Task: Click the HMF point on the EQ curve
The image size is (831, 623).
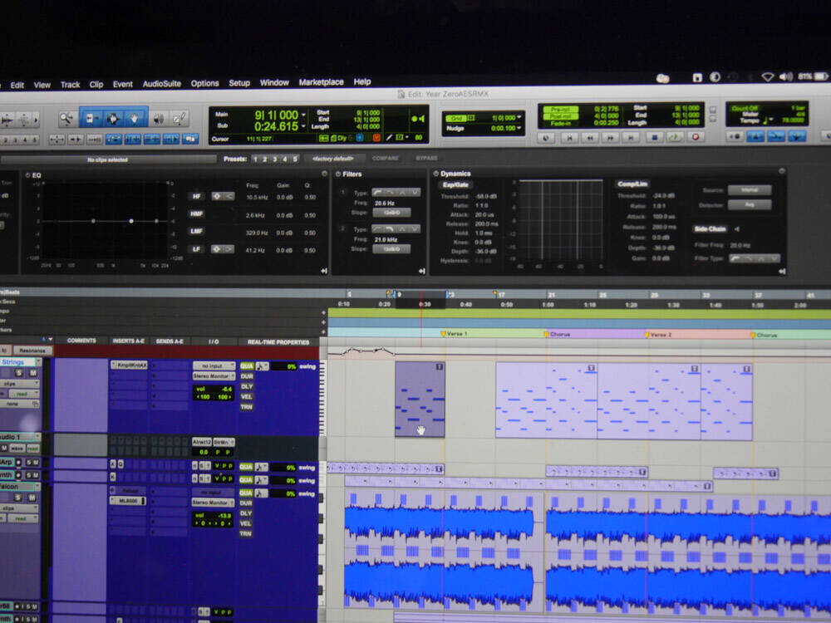Action: (x=131, y=221)
